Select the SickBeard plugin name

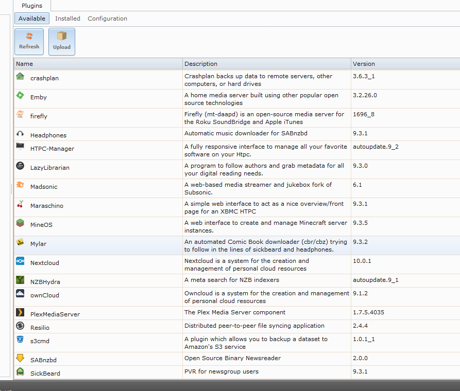(45, 374)
